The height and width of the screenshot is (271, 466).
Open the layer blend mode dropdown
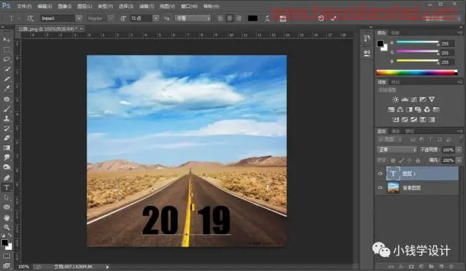pyautogui.click(x=397, y=150)
